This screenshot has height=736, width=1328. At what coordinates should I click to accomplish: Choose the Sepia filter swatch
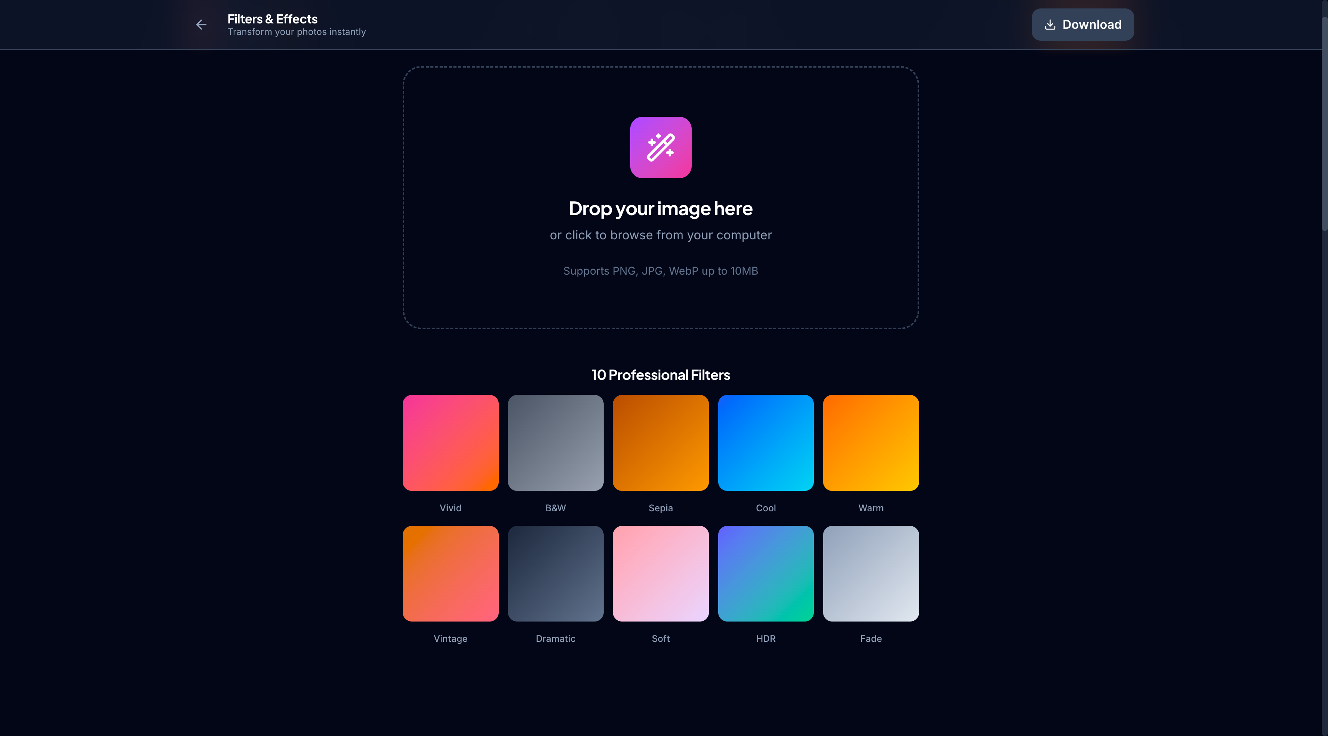[661, 443]
